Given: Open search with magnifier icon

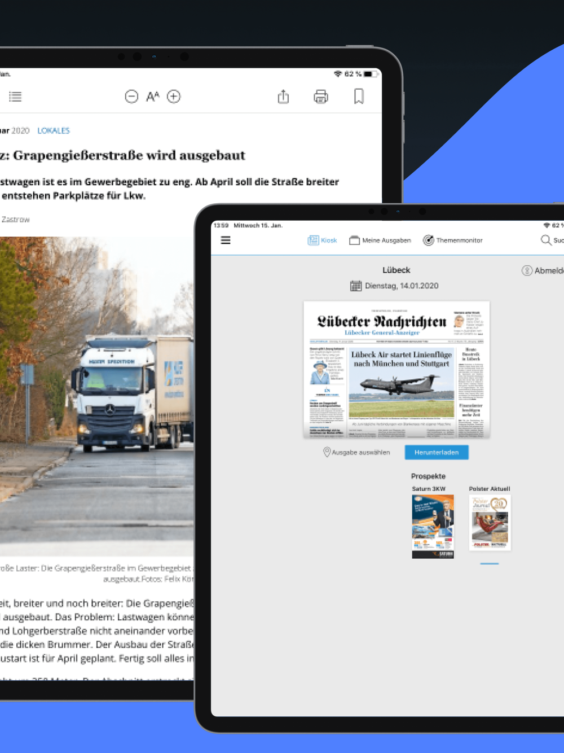Looking at the screenshot, I should (x=546, y=240).
